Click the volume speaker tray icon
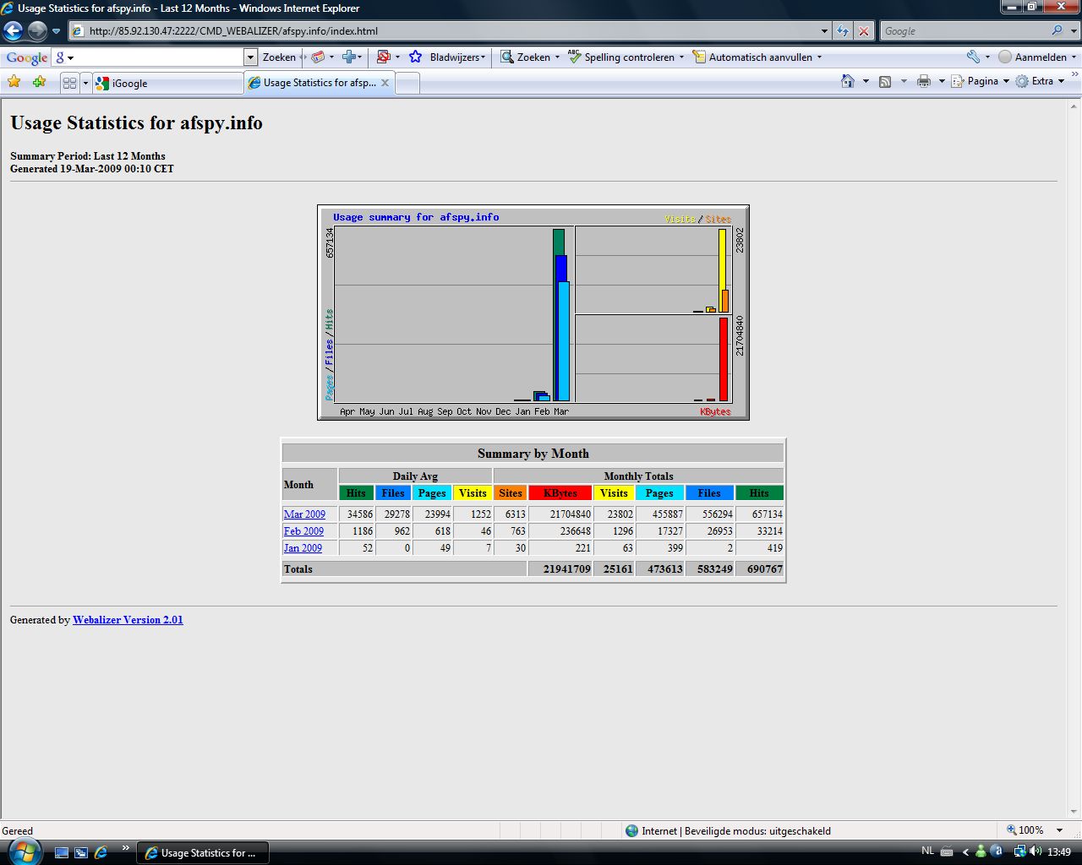The height and width of the screenshot is (865, 1082). point(1036,851)
